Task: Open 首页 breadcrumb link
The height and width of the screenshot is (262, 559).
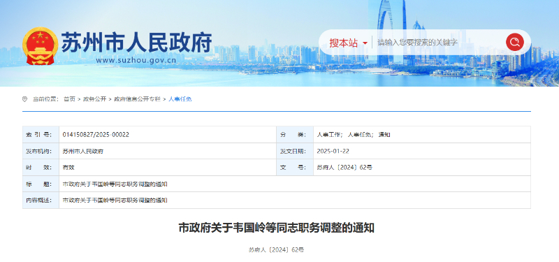Action: pos(69,99)
